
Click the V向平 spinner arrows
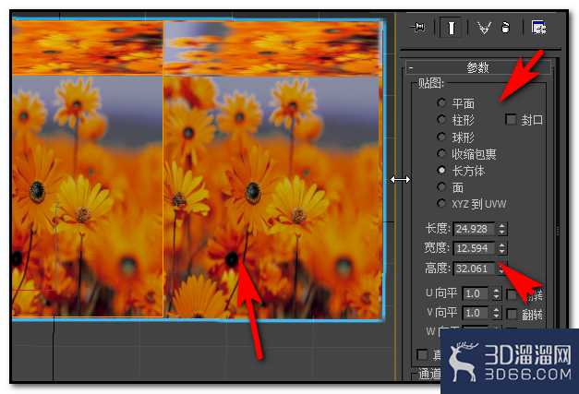[497, 313]
